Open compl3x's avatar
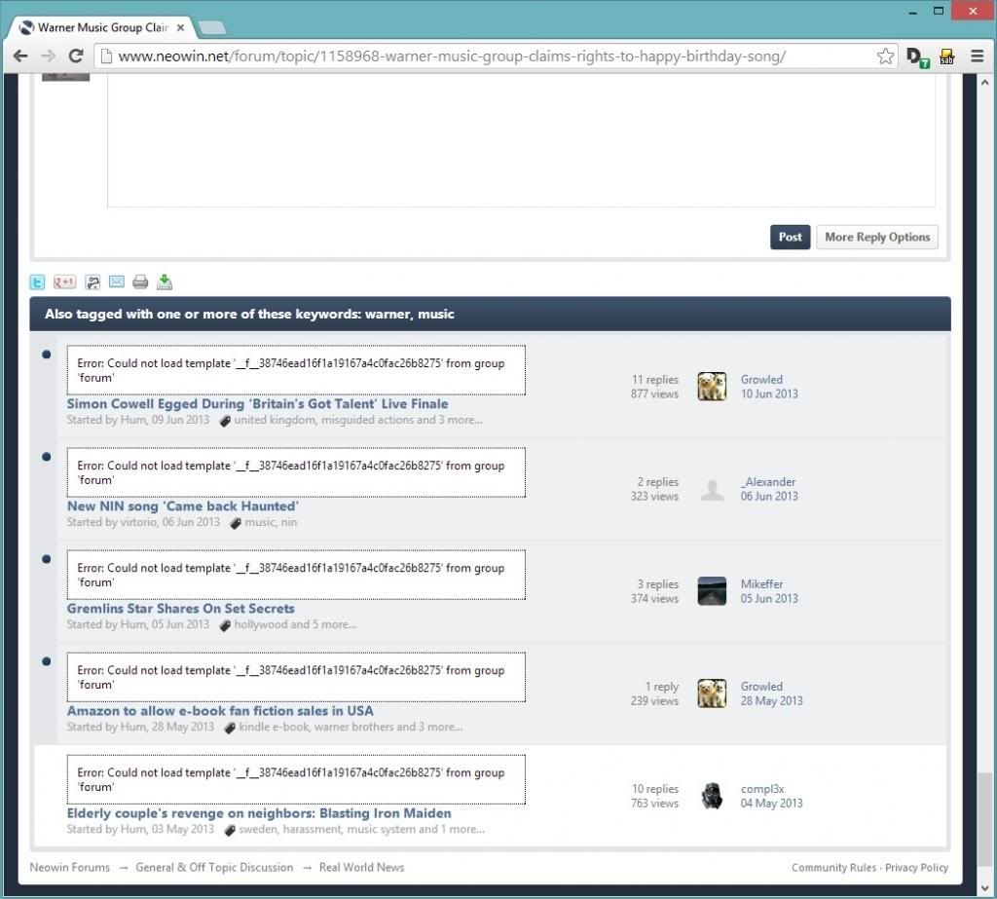This screenshot has height=899, width=997. (x=712, y=796)
